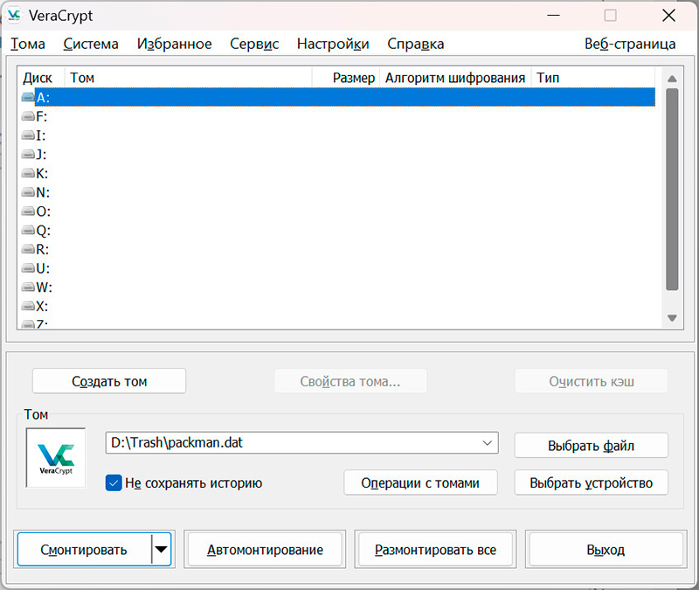Select the drive icon for A:
Screen dimensions: 699x590
pyautogui.click(x=28, y=98)
